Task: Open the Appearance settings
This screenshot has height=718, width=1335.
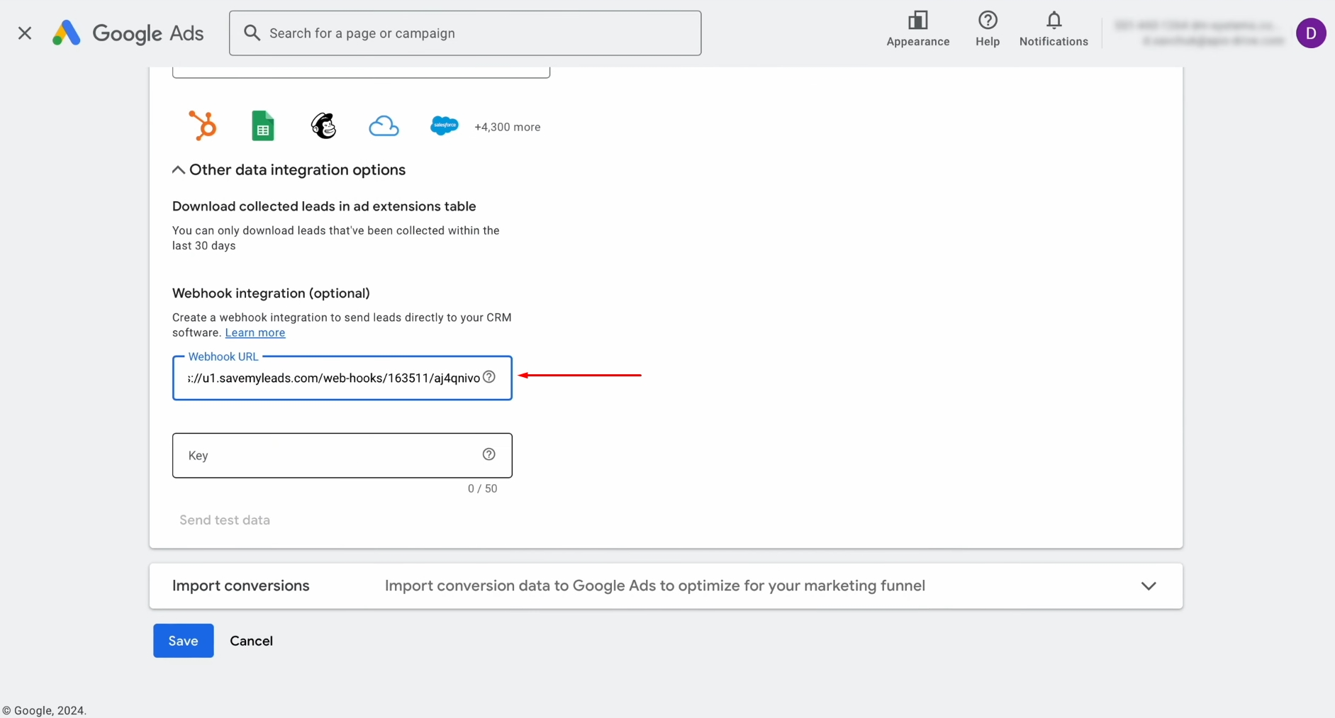Action: coord(917,29)
